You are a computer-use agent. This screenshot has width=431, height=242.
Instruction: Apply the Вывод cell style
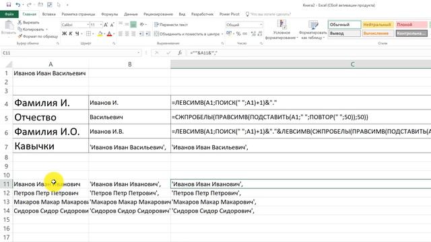coord(344,33)
